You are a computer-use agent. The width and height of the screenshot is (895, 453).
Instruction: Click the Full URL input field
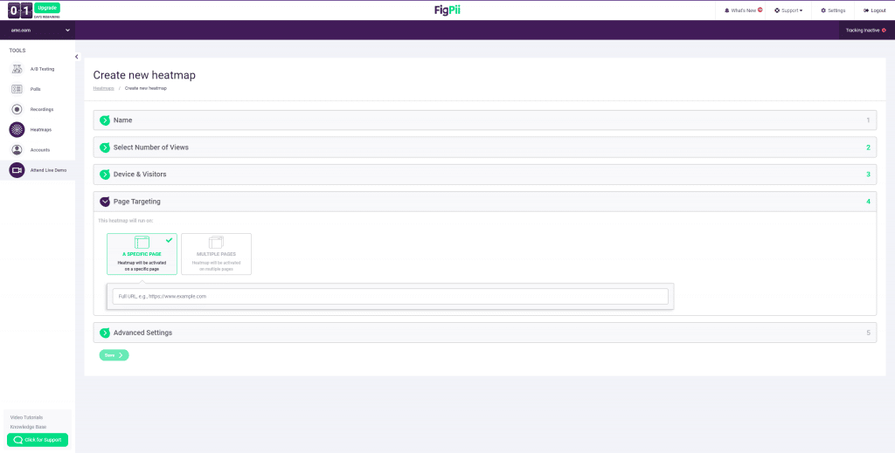pyautogui.click(x=390, y=296)
